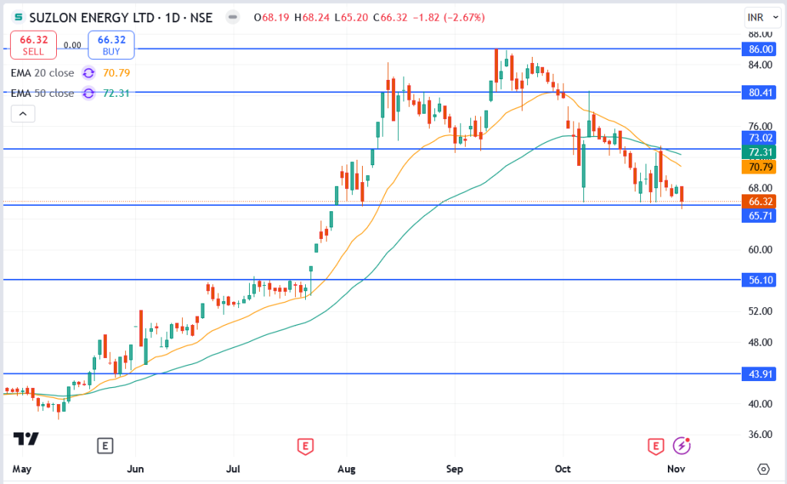Click the gray E earnings marker
The height and width of the screenshot is (484, 787).
(x=105, y=446)
